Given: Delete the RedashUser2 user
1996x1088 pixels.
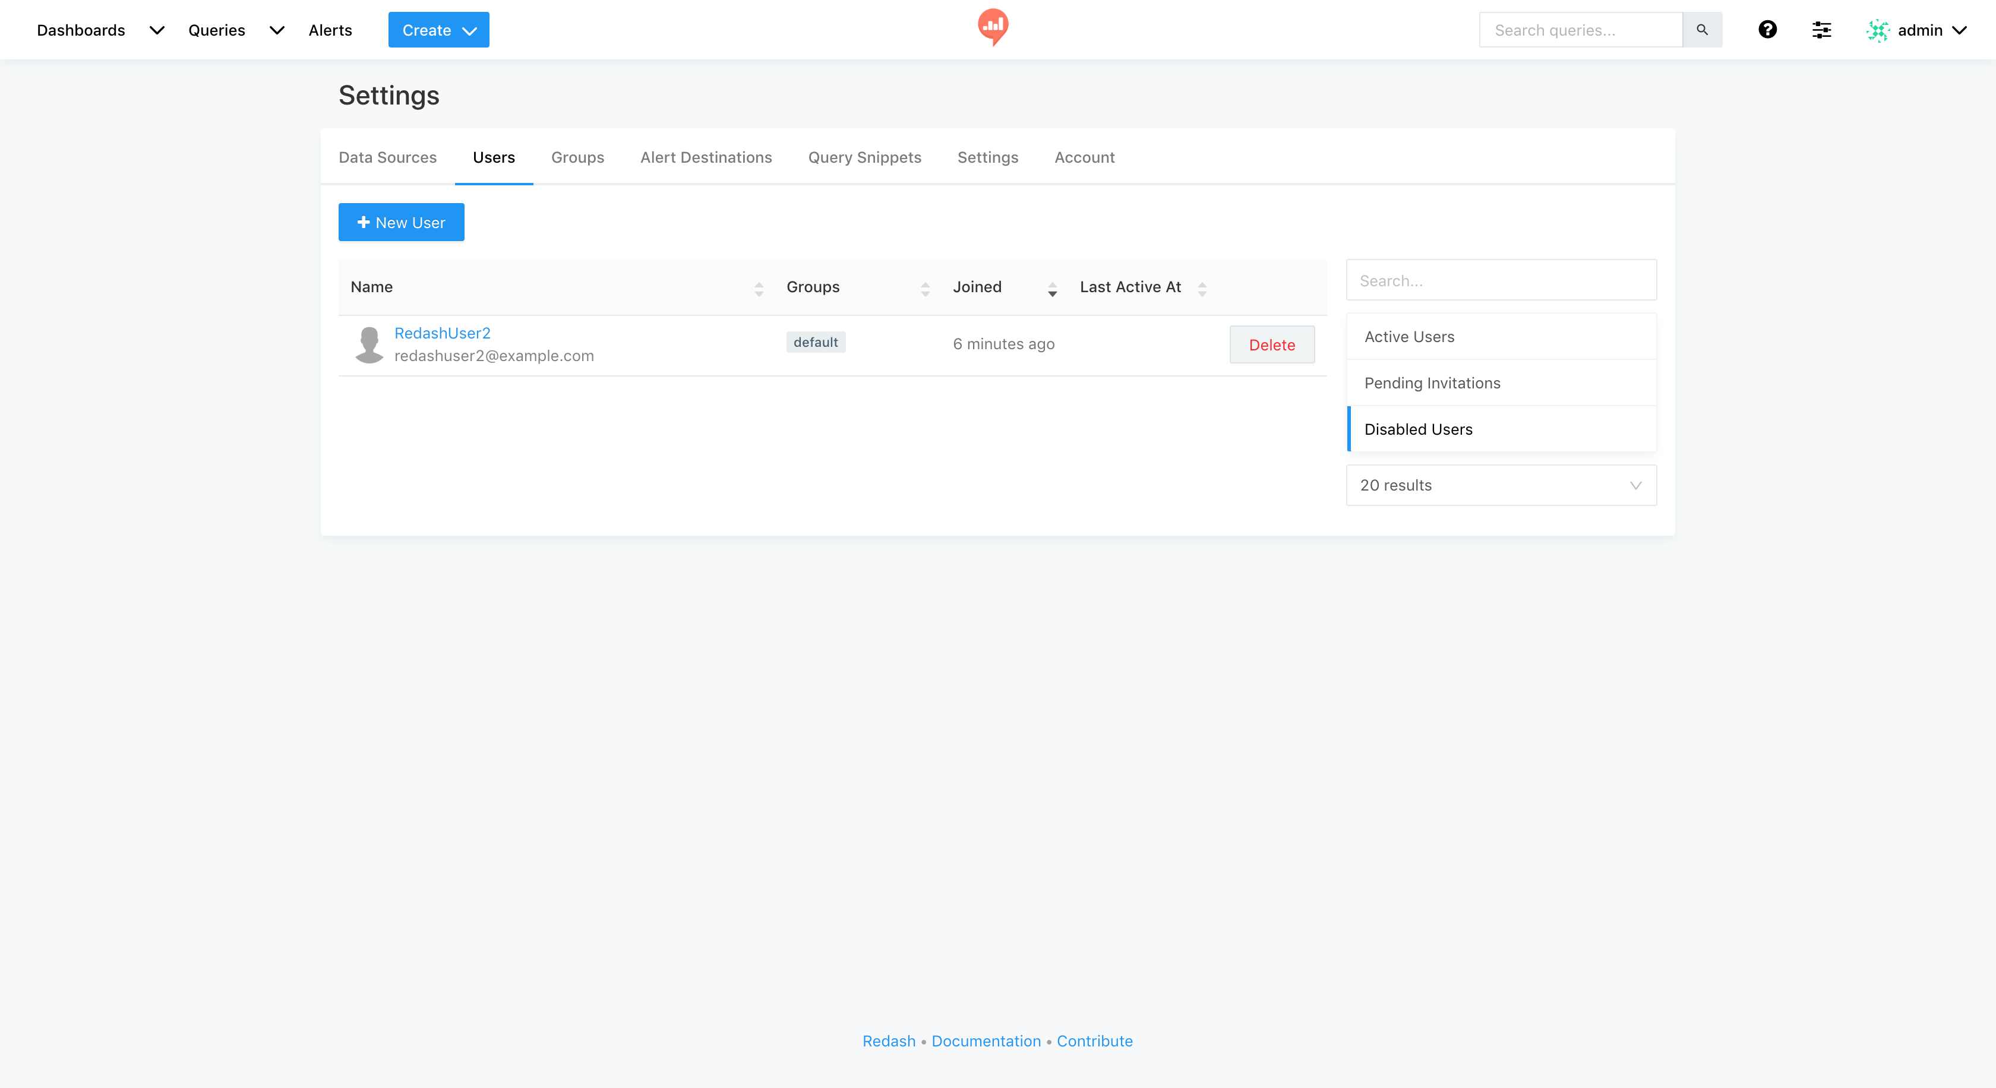Looking at the screenshot, I should pos(1271,344).
